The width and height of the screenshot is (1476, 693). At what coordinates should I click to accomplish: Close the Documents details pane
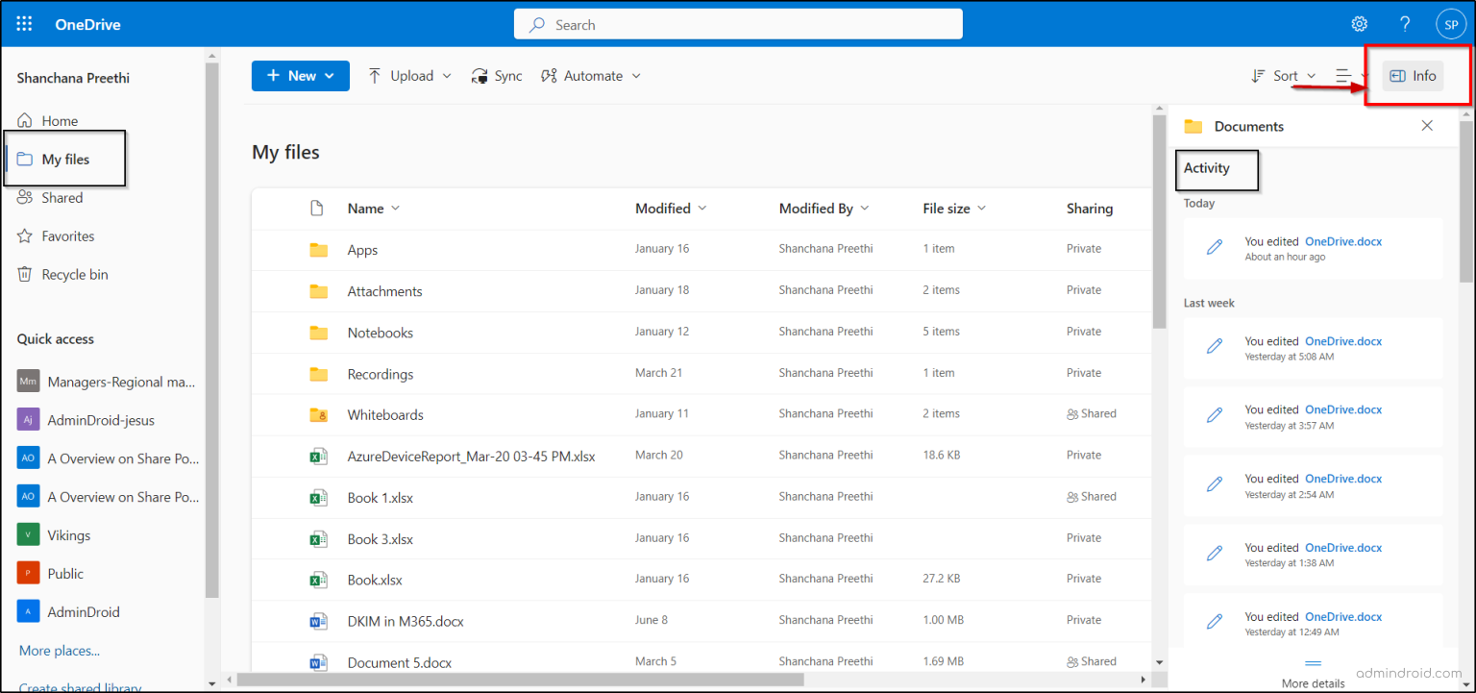[1427, 126]
